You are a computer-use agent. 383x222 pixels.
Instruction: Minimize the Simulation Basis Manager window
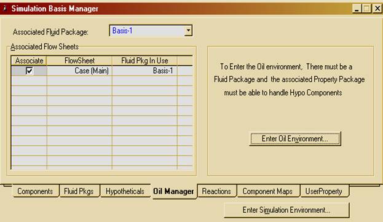point(357,9)
